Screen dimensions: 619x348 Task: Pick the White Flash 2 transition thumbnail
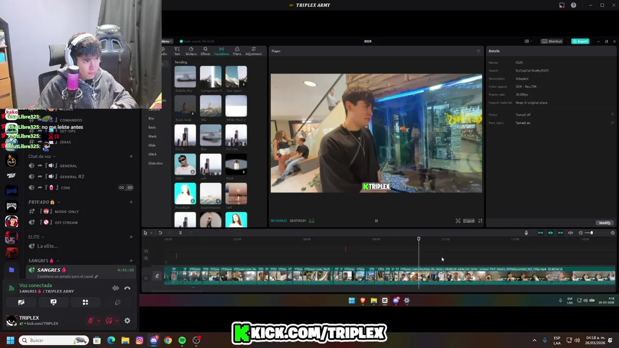pos(236,106)
